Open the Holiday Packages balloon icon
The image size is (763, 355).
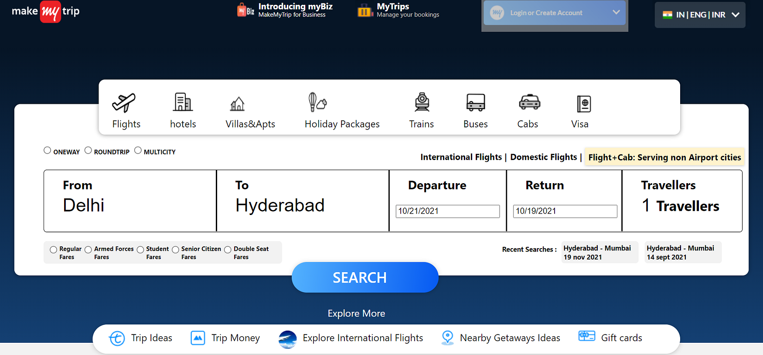pyautogui.click(x=317, y=102)
